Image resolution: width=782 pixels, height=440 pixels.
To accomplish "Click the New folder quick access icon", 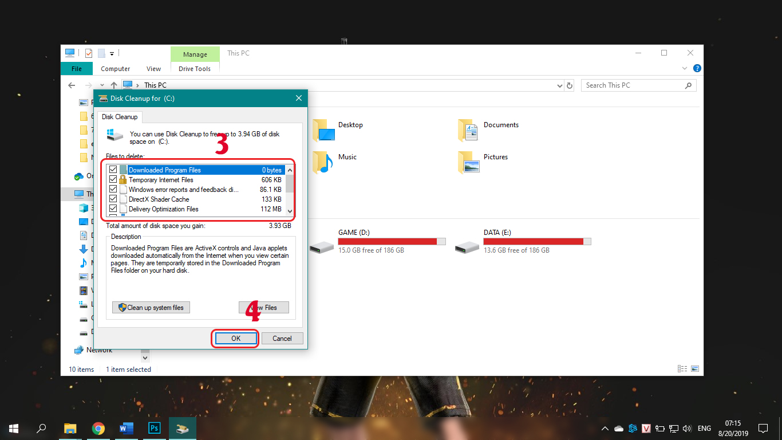I will click(101, 53).
